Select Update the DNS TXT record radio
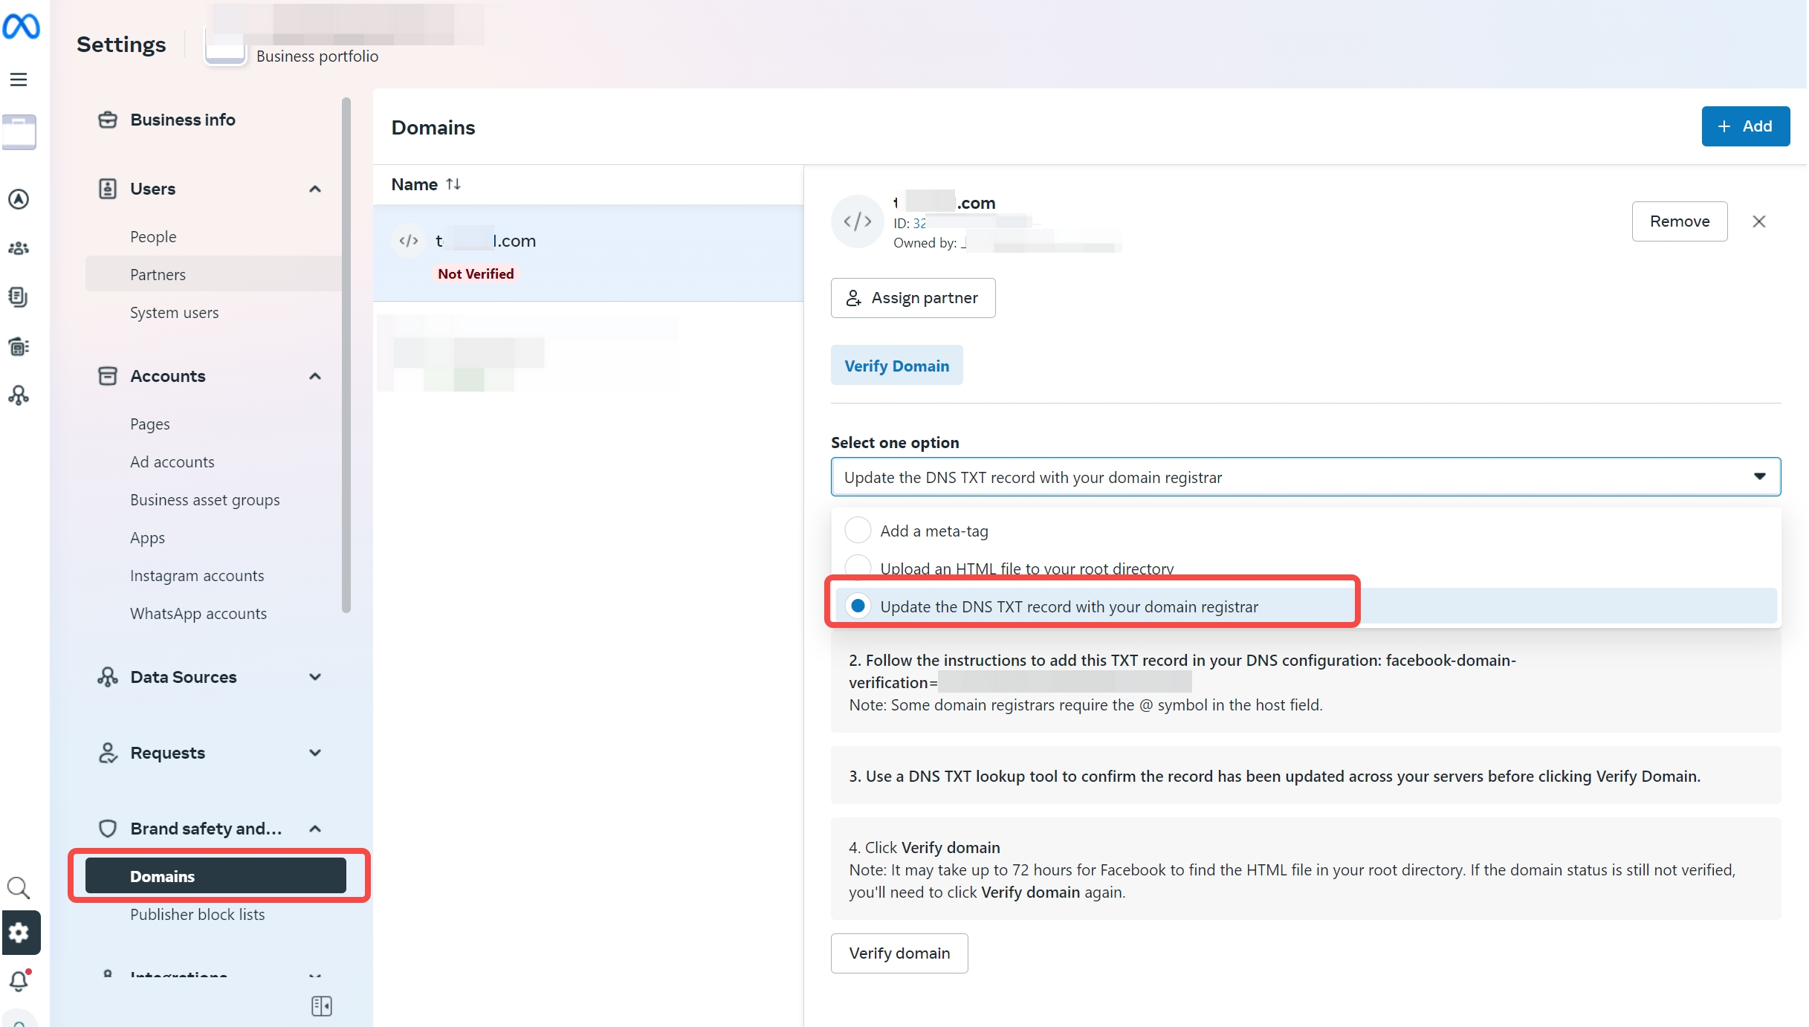The image size is (1809, 1027). pyautogui.click(x=858, y=606)
